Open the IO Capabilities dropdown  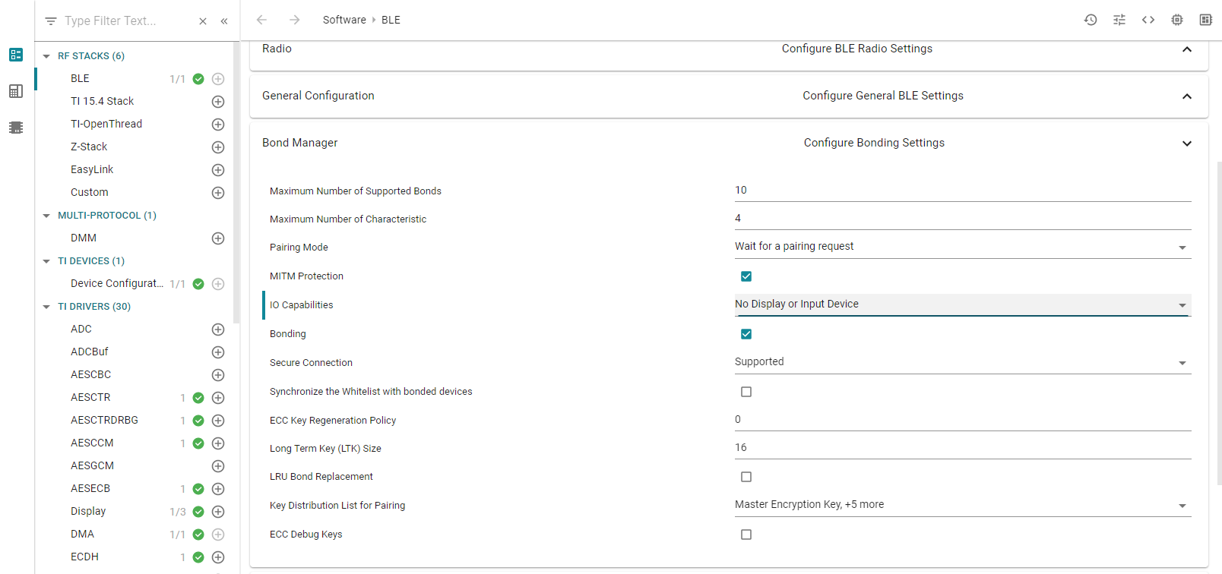point(962,304)
